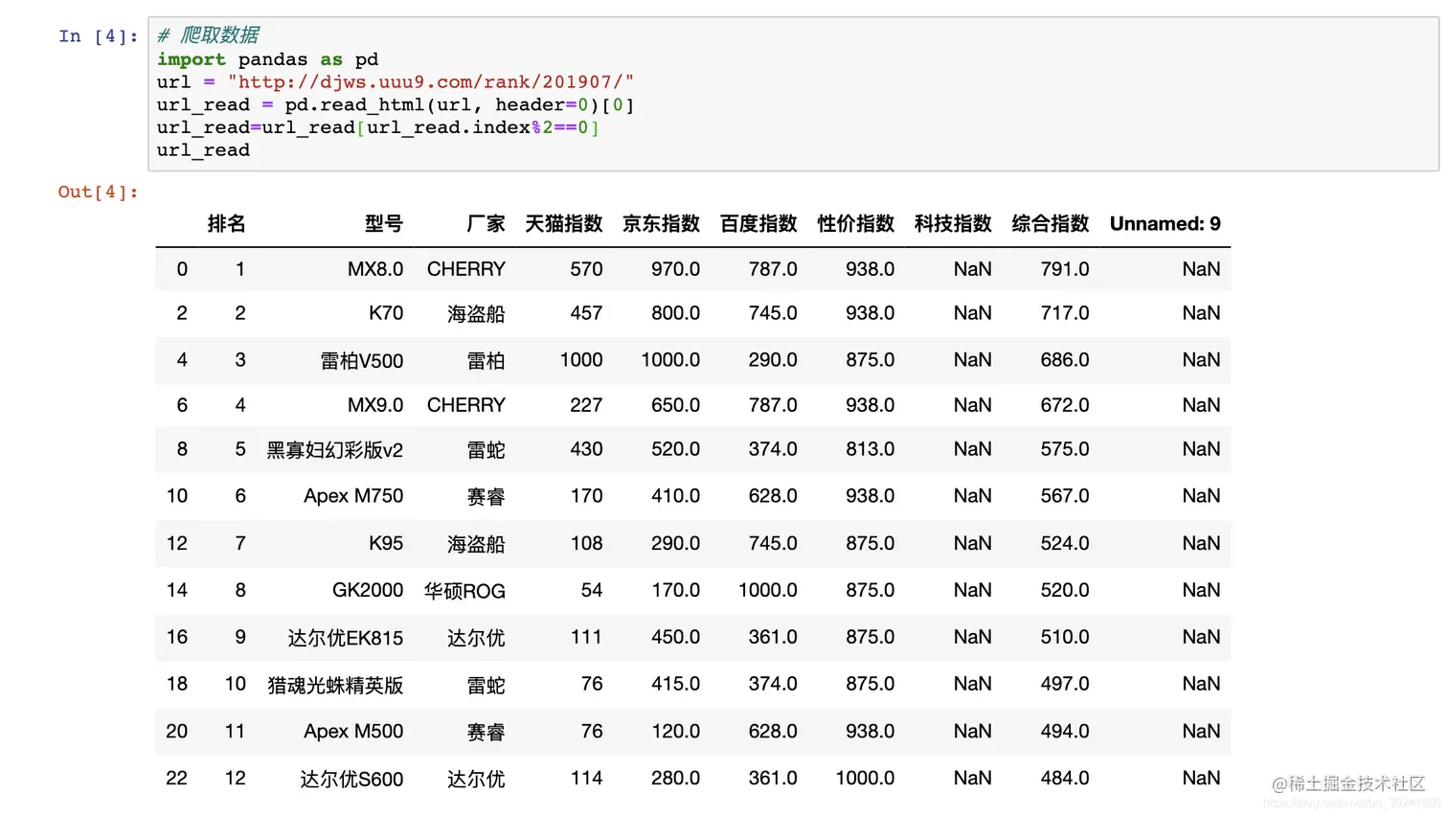Click the 黑寡妇幻彩版v2 model cell
The height and width of the screenshot is (816, 1448).
point(335,449)
